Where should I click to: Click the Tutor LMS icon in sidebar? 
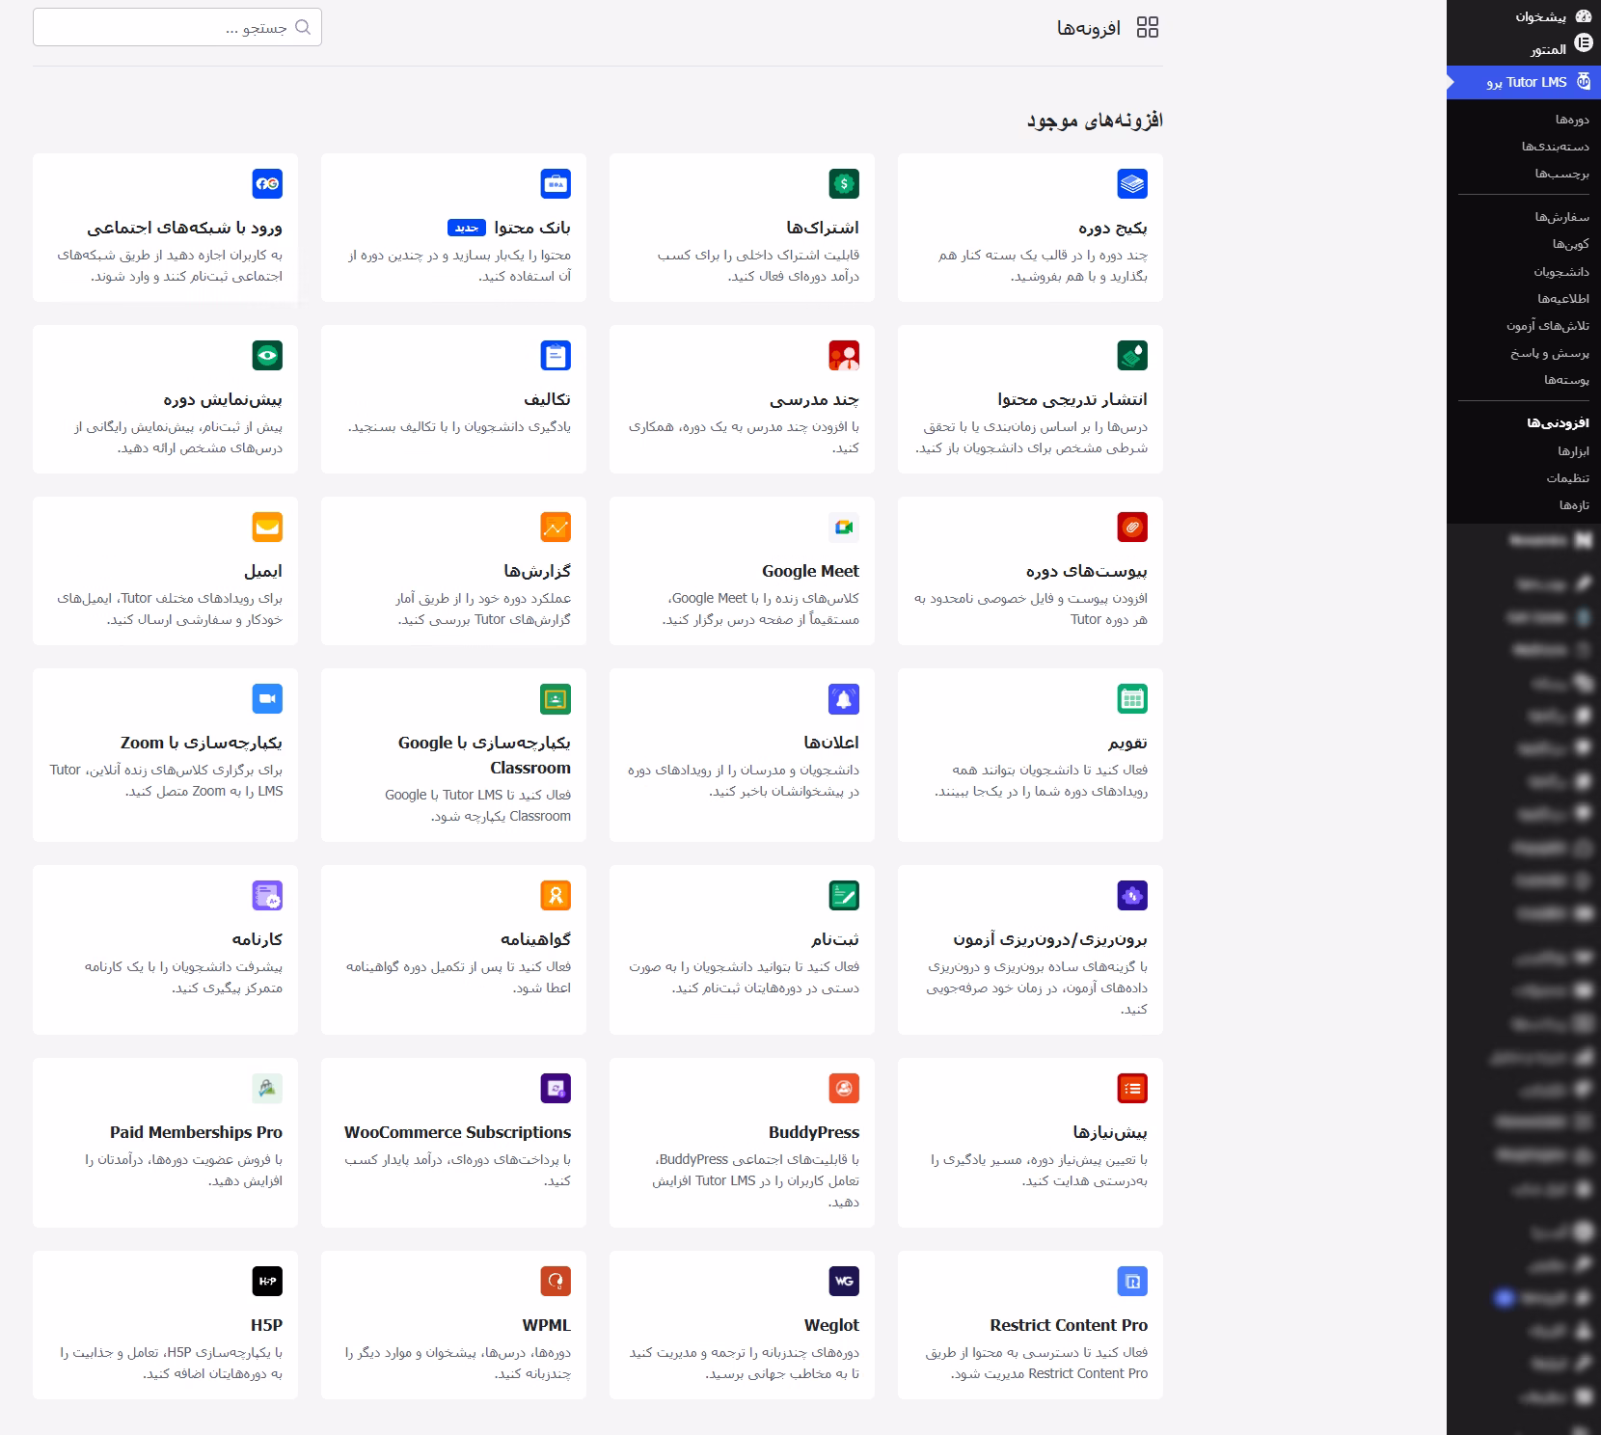pos(1583,82)
